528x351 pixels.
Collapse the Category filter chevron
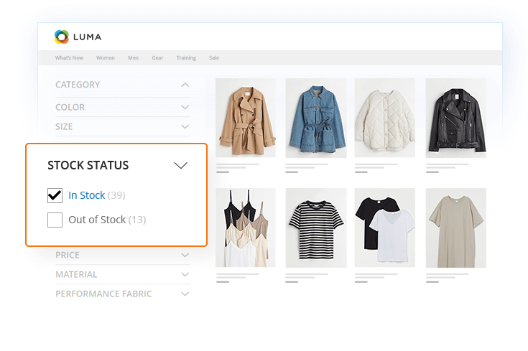185,85
